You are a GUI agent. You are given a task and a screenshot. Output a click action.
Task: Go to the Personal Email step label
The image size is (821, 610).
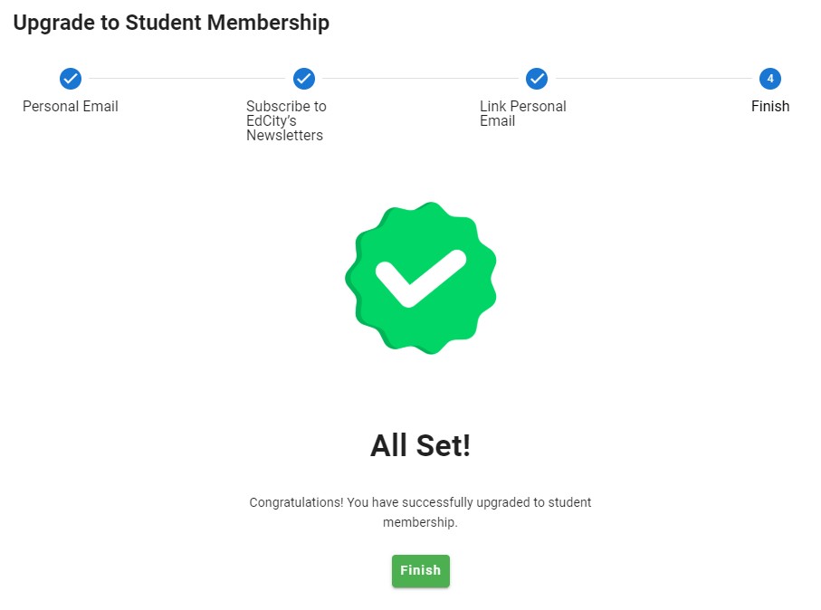point(71,107)
